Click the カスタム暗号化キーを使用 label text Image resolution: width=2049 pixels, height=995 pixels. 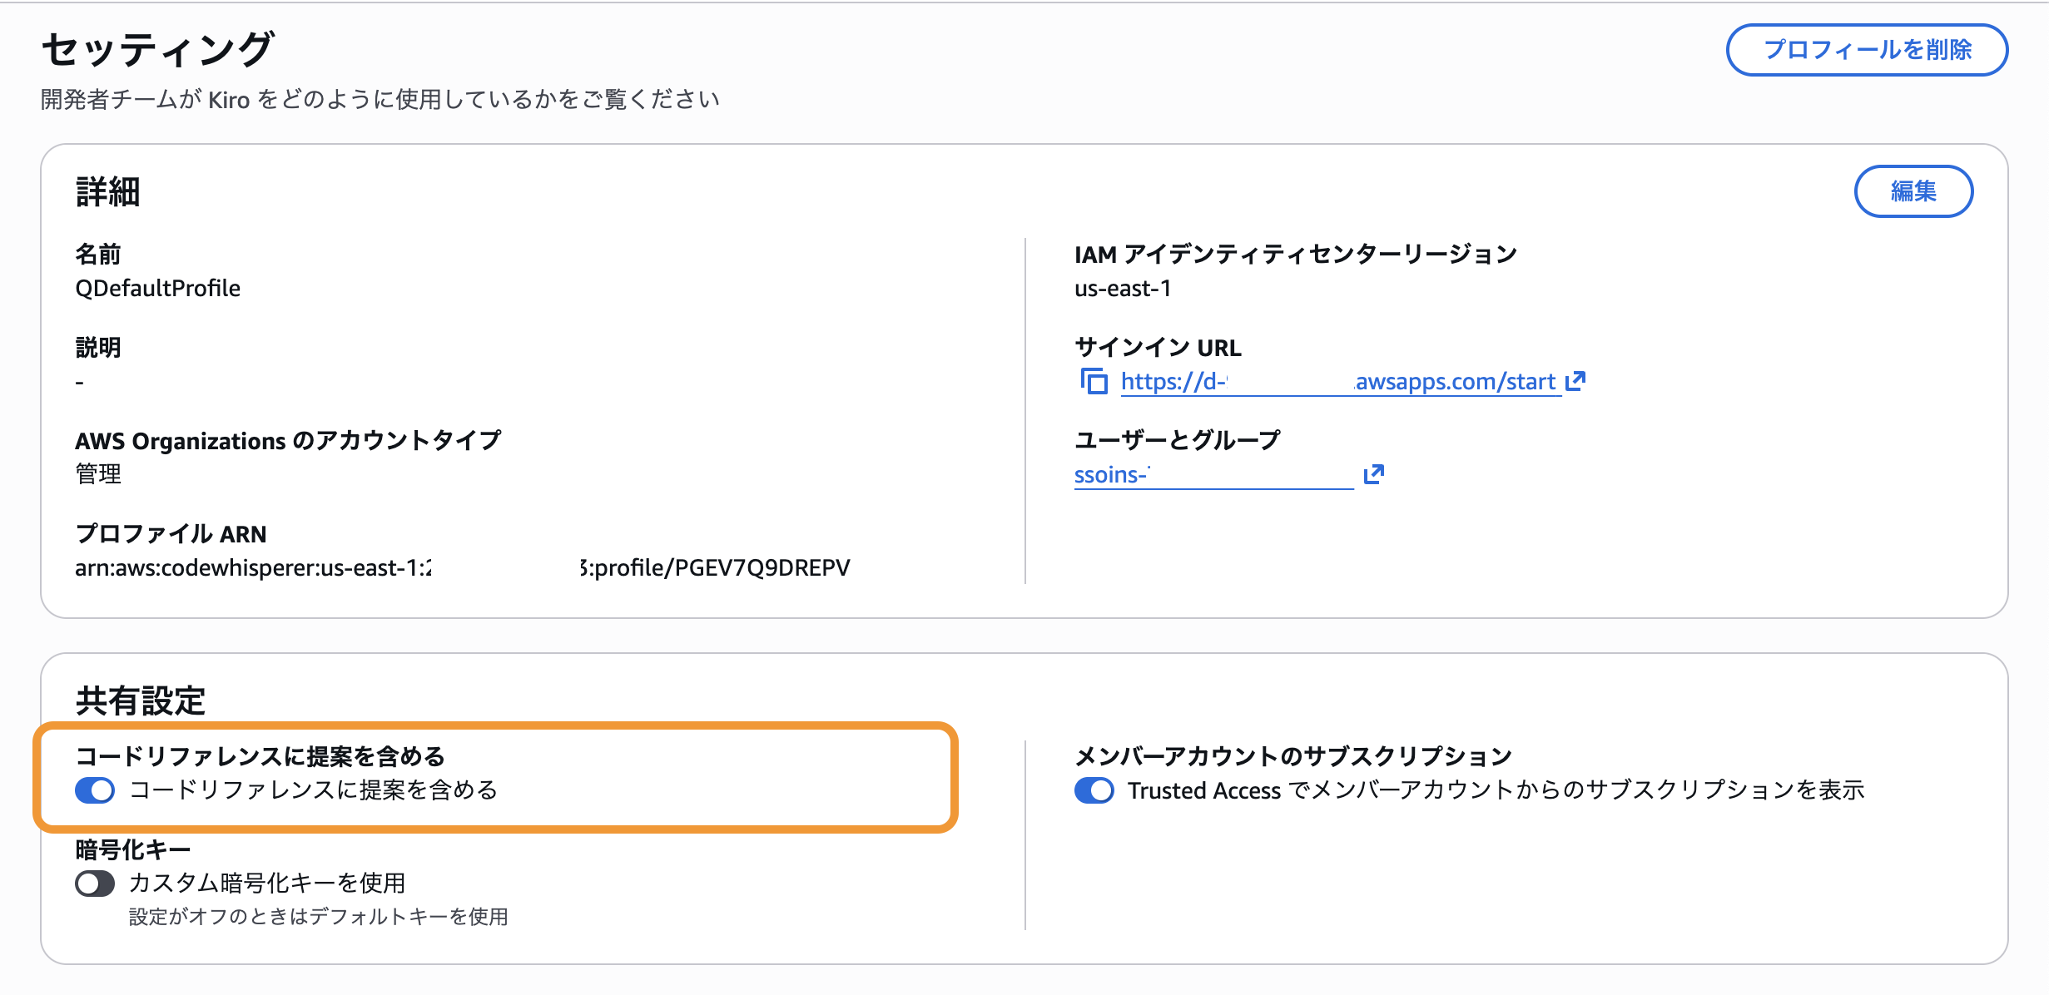click(x=267, y=883)
